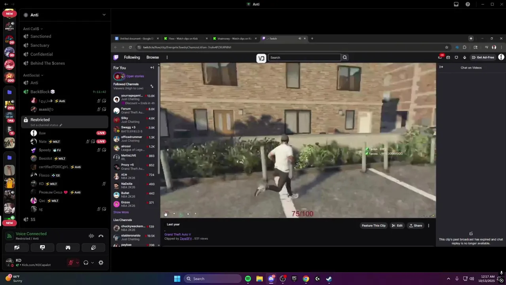Open Twitch notifications with 28 badge

coord(440,57)
